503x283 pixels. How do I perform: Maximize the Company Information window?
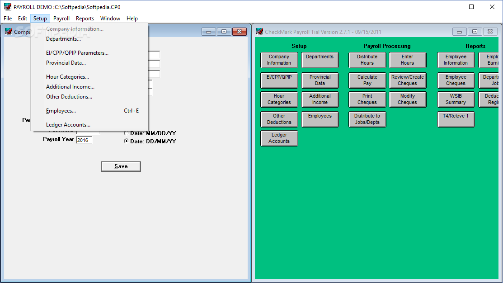coord(224,32)
